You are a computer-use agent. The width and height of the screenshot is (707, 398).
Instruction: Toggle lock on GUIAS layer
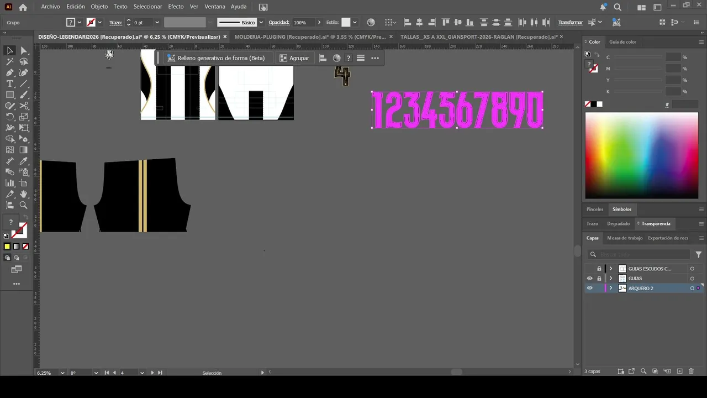click(x=599, y=279)
